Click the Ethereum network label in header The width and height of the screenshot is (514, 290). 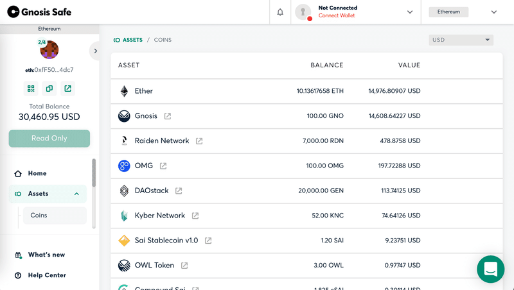[x=448, y=12]
